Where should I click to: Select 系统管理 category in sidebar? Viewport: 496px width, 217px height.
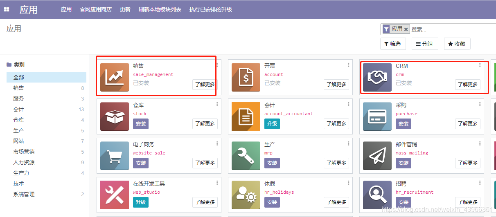coord(46,194)
